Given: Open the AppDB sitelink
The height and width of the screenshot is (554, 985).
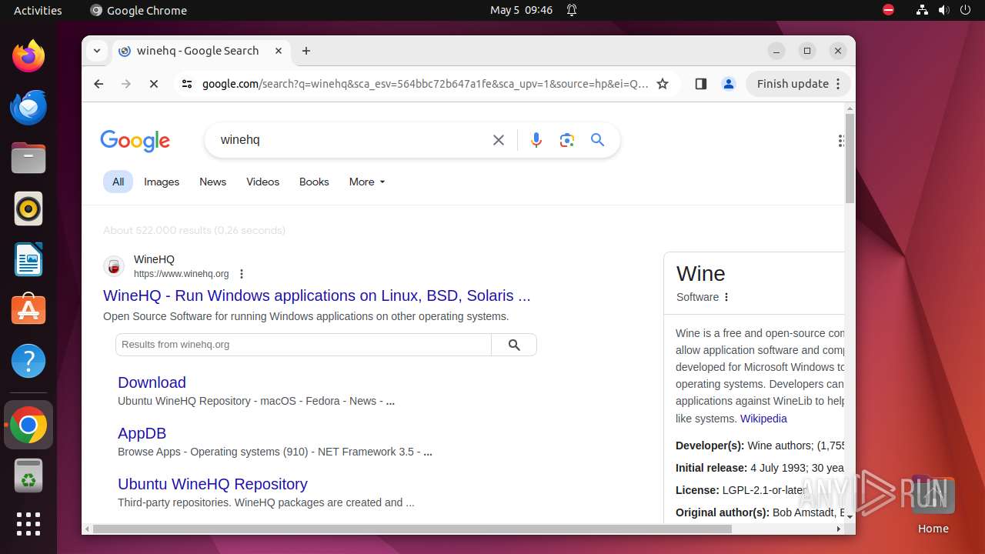Looking at the screenshot, I should coord(142,433).
